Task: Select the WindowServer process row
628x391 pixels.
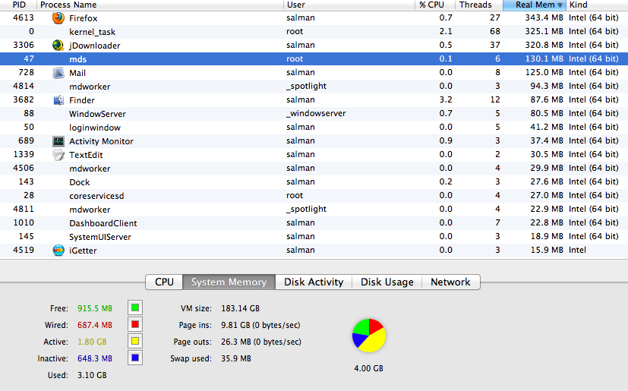Action: click(314, 114)
